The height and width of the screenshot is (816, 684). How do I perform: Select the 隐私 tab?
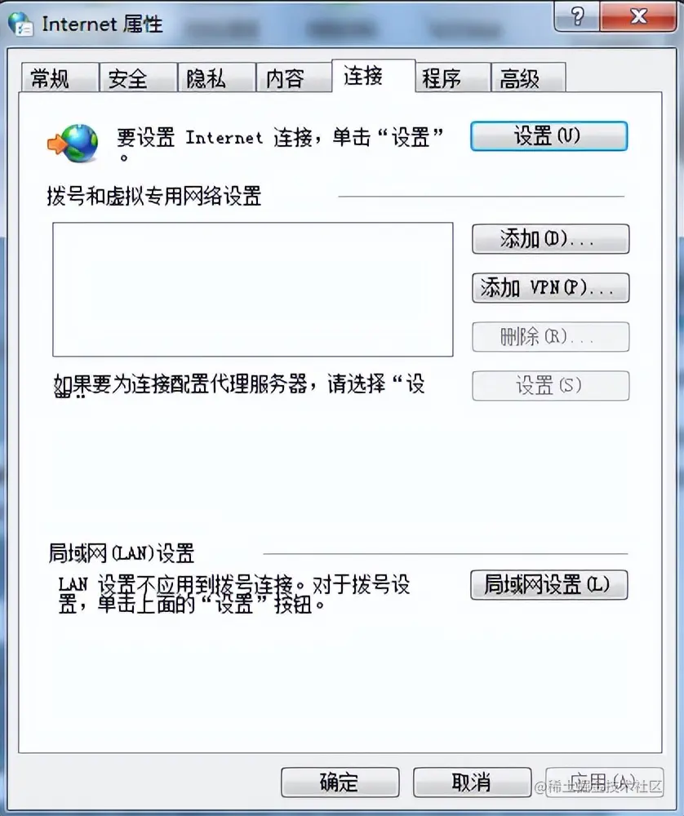click(x=216, y=78)
